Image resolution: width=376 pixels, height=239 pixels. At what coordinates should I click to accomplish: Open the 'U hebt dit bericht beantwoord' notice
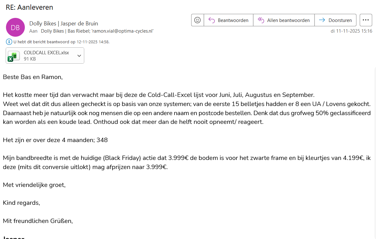(x=61, y=42)
